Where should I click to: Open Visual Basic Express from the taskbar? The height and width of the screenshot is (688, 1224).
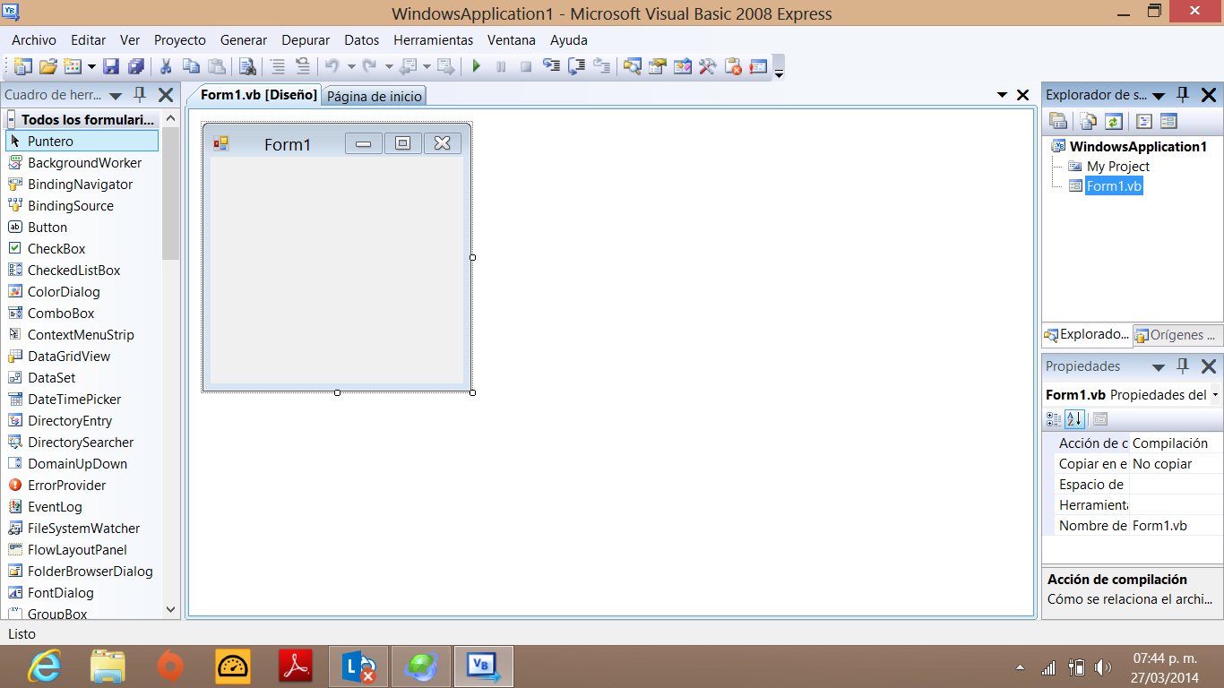[x=483, y=666]
